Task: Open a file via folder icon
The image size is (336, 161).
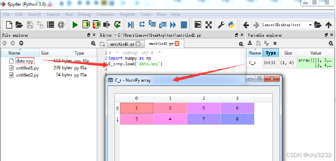Action: point(19,25)
